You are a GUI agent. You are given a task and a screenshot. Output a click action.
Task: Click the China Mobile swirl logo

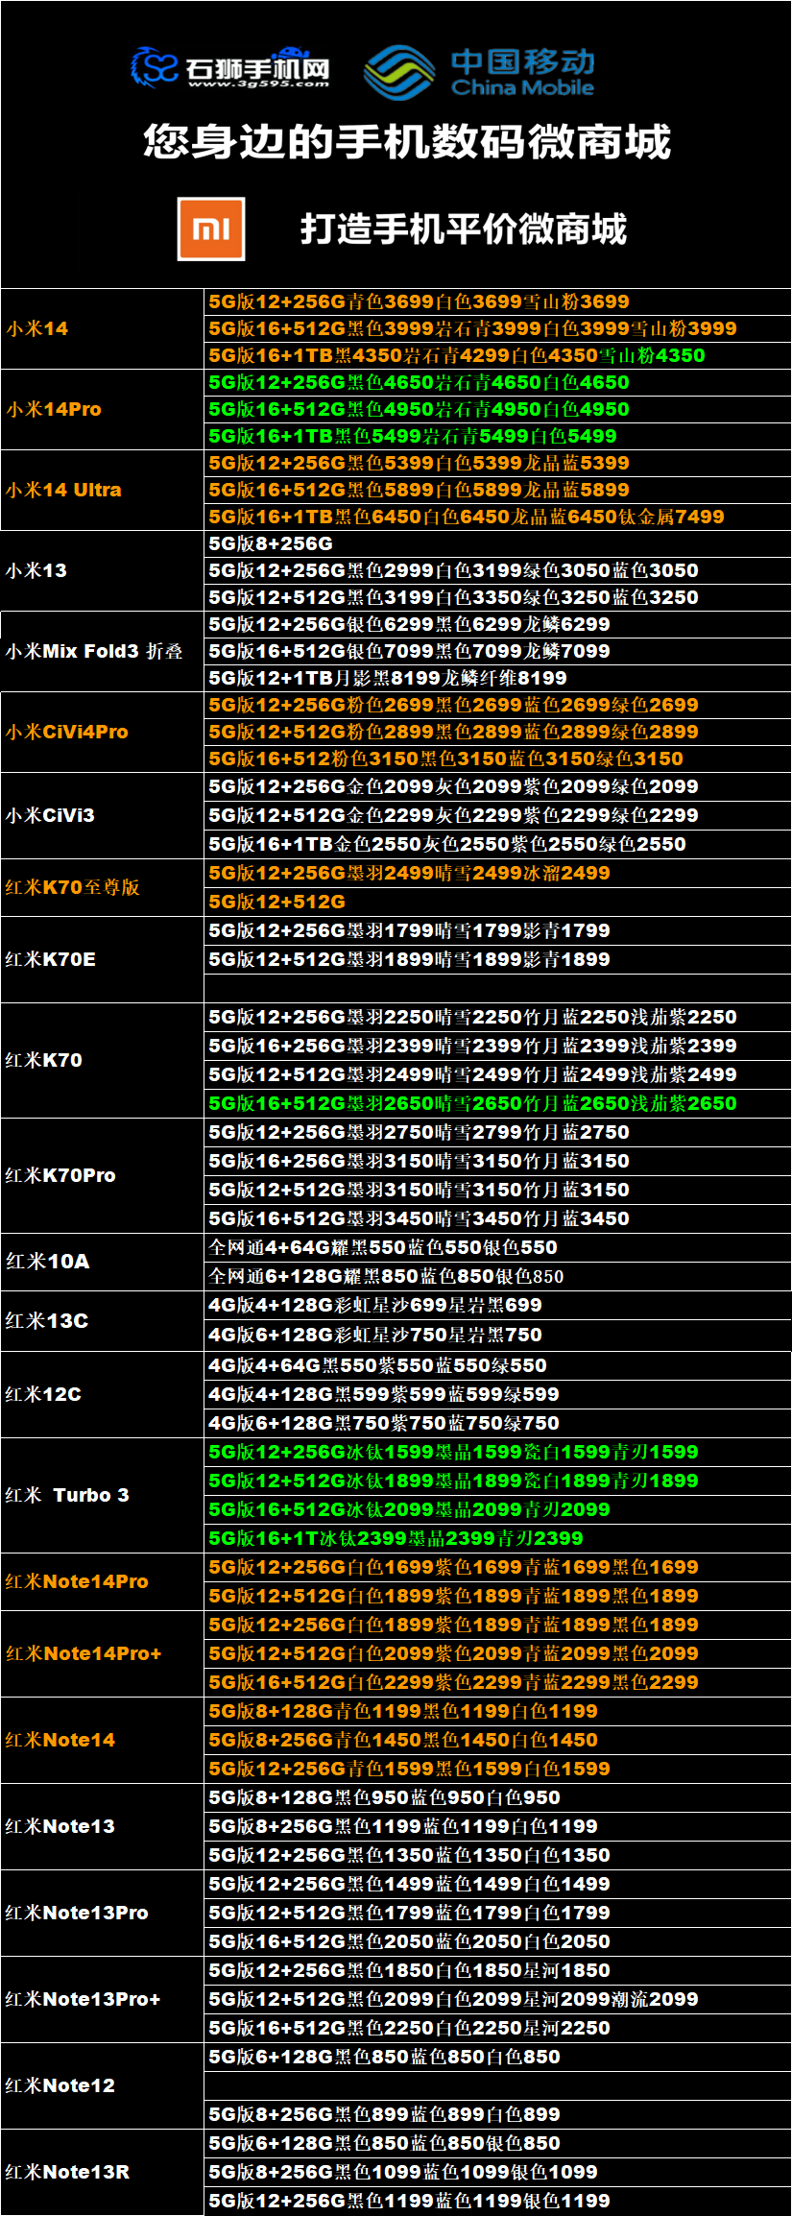[399, 72]
